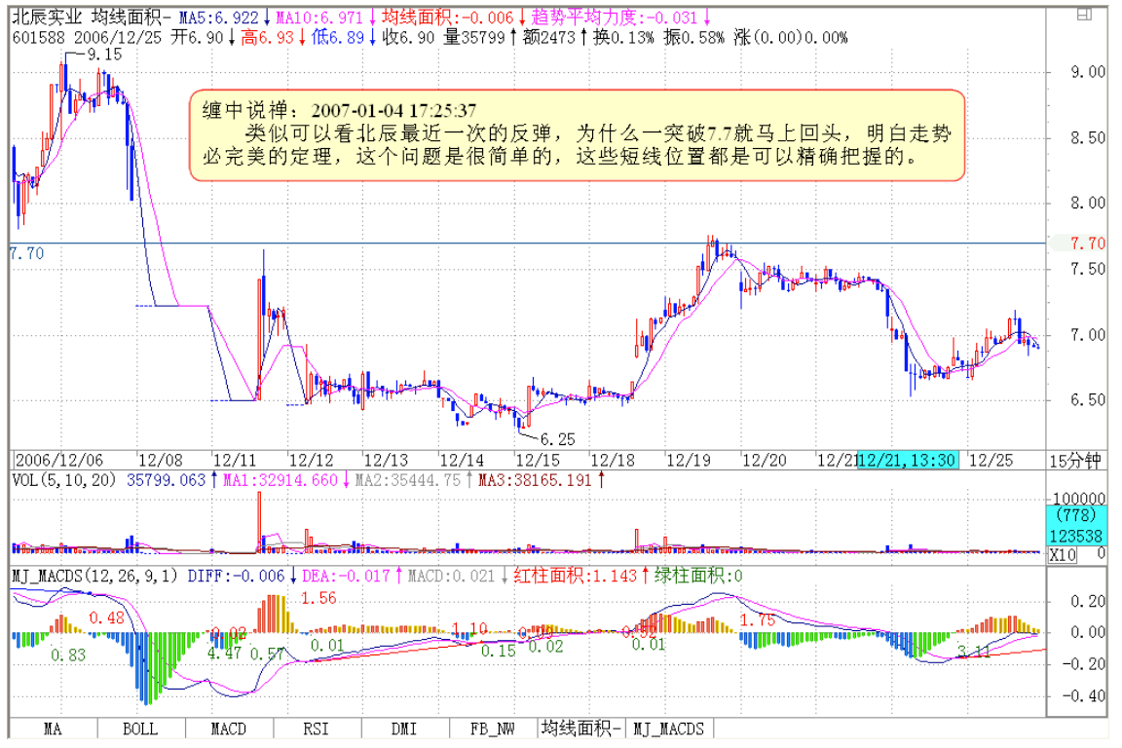Image resolution: width=1122 pixels, height=748 pixels.
Task: Click the highlighted 12/21,13:30 time marker
Action: point(907,461)
